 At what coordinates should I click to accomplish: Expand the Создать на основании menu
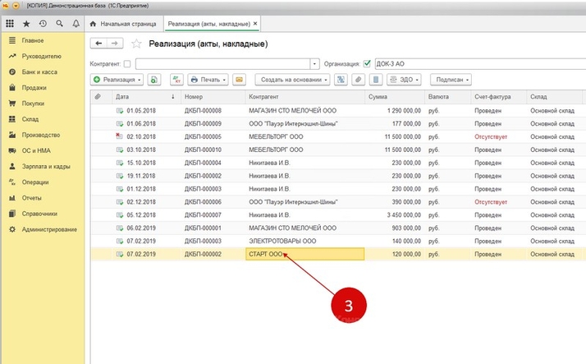tap(292, 80)
